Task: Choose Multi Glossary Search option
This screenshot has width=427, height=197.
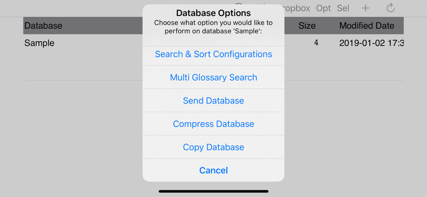Action: 213,77
